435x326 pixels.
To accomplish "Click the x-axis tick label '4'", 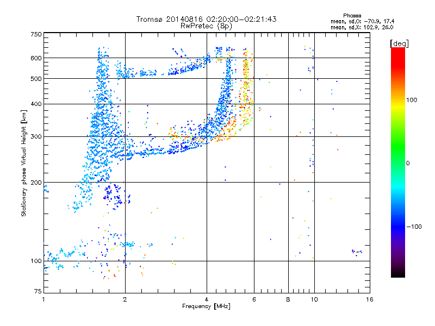I will [x=207, y=299].
